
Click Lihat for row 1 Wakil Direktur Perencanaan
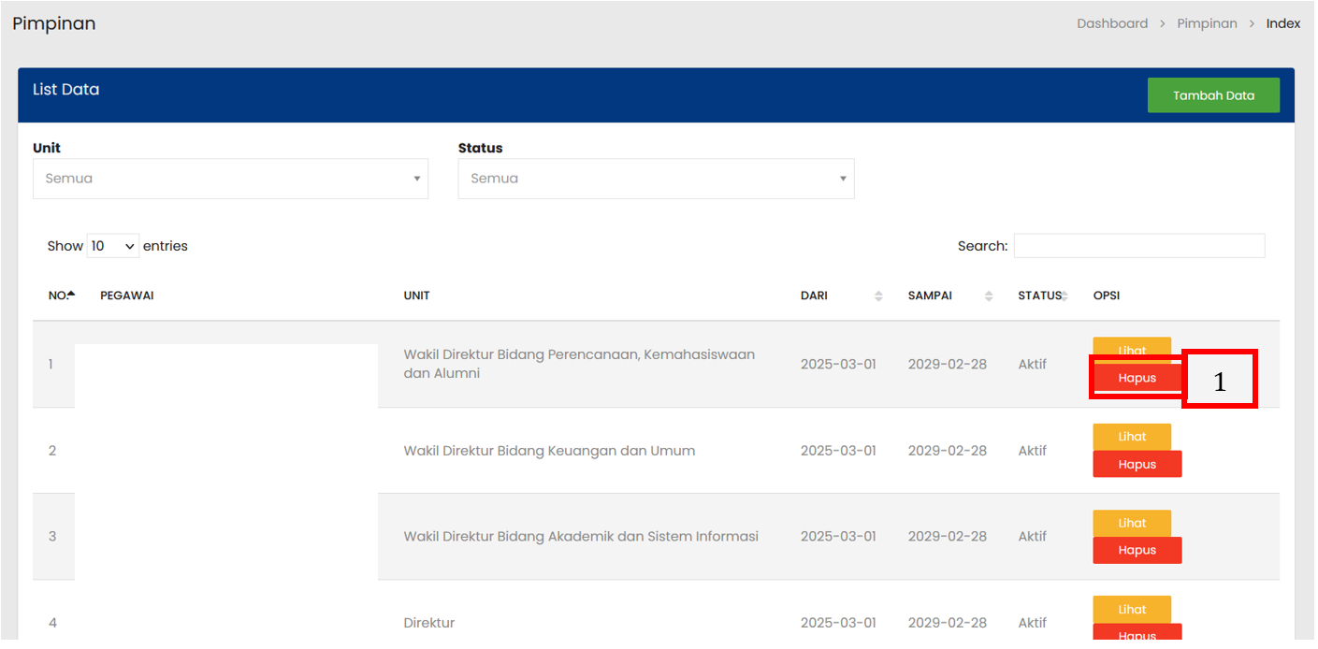[x=1132, y=348]
